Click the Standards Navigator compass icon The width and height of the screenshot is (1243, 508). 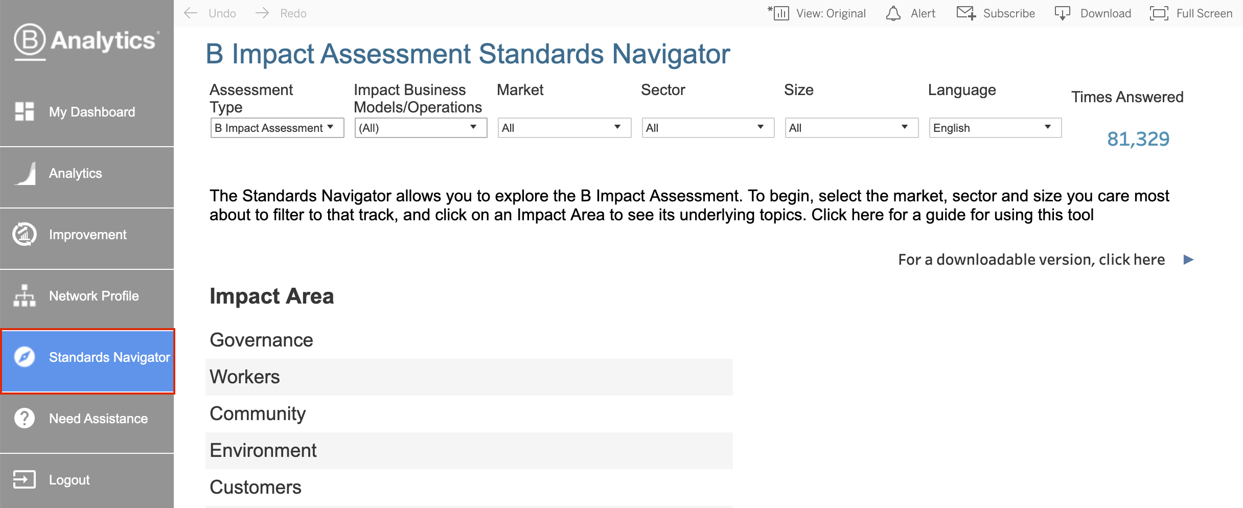tap(25, 357)
